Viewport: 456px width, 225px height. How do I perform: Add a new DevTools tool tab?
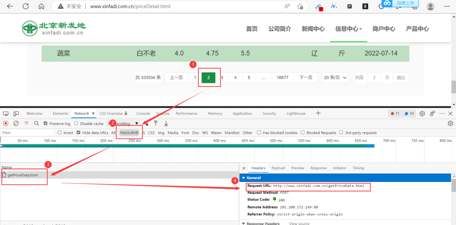pyautogui.click(x=318, y=113)
